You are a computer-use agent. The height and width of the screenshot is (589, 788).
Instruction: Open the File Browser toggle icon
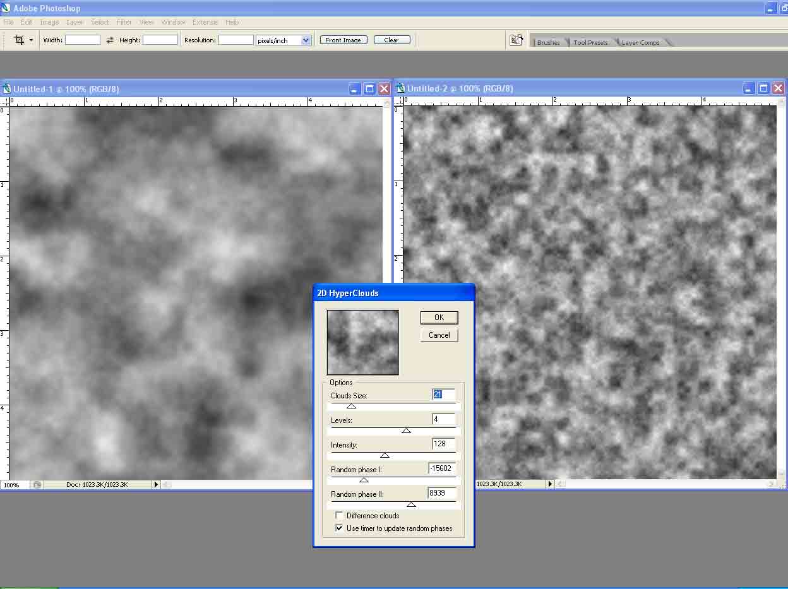[516, 40]
